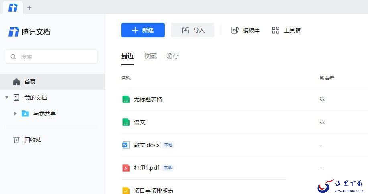
Task: Open 回收站 recycle bin
Action: coord(33,140)
